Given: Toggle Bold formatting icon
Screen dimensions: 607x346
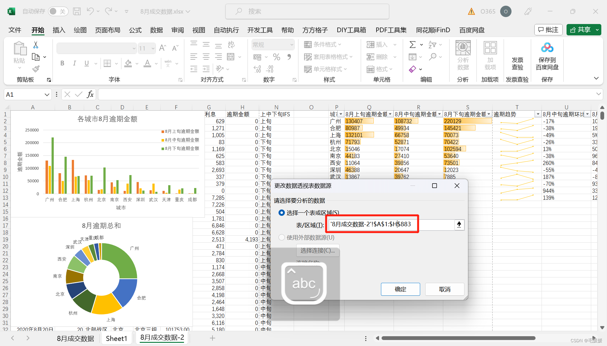Looking at the screenshot, I should 62,63.
